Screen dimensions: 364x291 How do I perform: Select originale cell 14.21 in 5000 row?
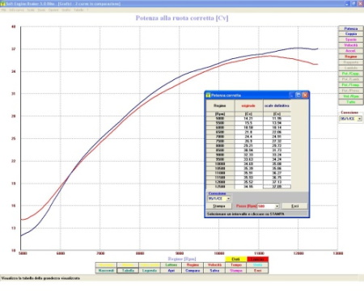click(x=248, y=118)
